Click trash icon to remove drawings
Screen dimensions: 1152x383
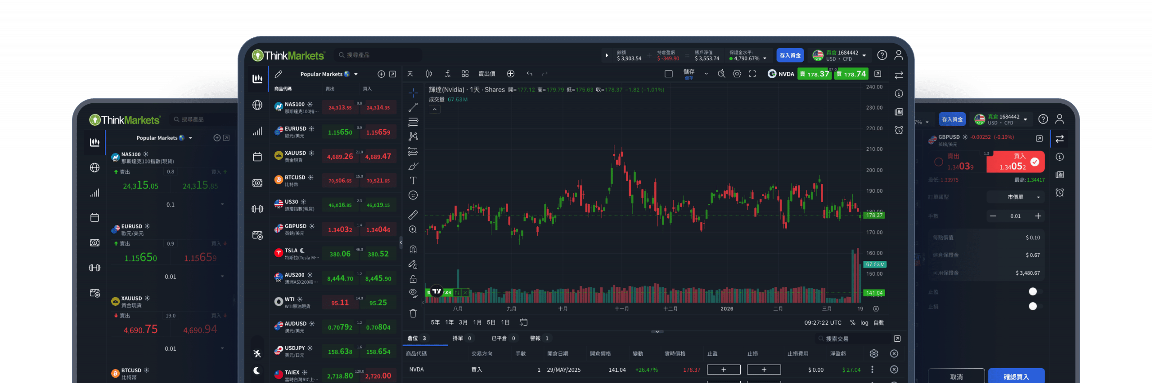[x=413, y=313]
